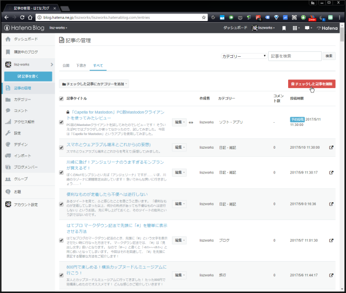Screen dimensions: 346x293
Task: Click the browser address bar URL
Action: (x=97, y=17)
